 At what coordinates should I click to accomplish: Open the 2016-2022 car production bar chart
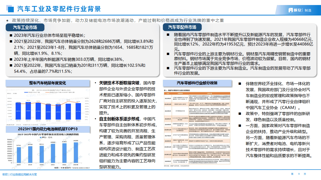pyautogui.click(x=48, y=107)
